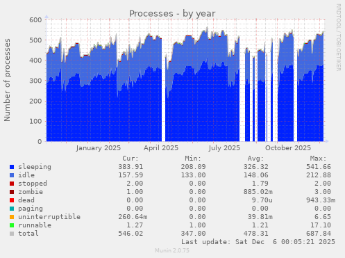Click the 400 y-axis value

[35, 61]
